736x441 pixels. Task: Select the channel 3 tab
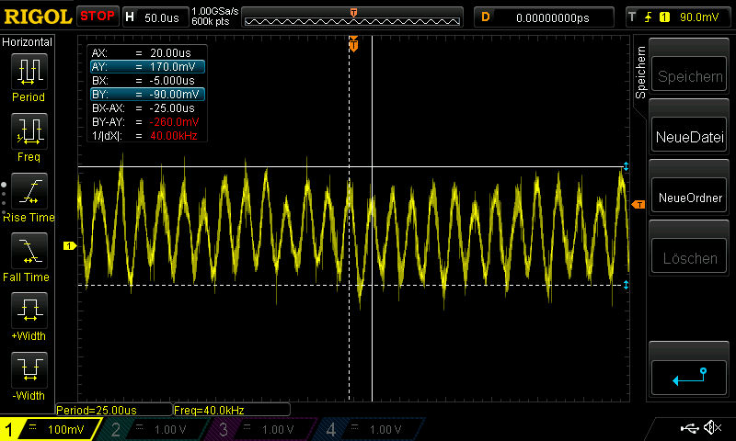point(263,429)
